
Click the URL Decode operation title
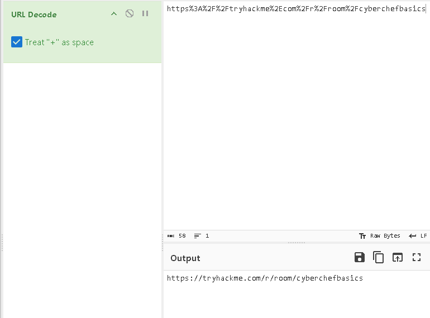click(x=34, y=14)
